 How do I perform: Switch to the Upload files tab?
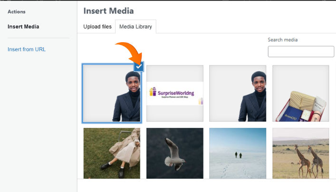pos(97,27)
